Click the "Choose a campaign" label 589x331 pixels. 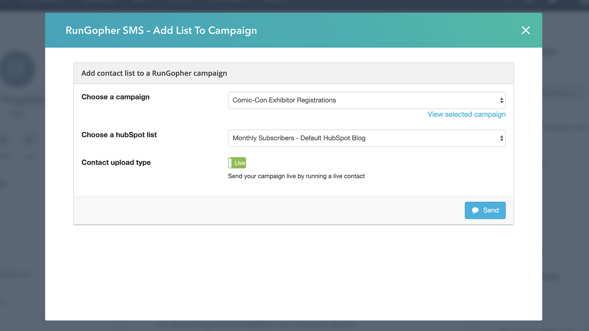(x=116, y=97)
